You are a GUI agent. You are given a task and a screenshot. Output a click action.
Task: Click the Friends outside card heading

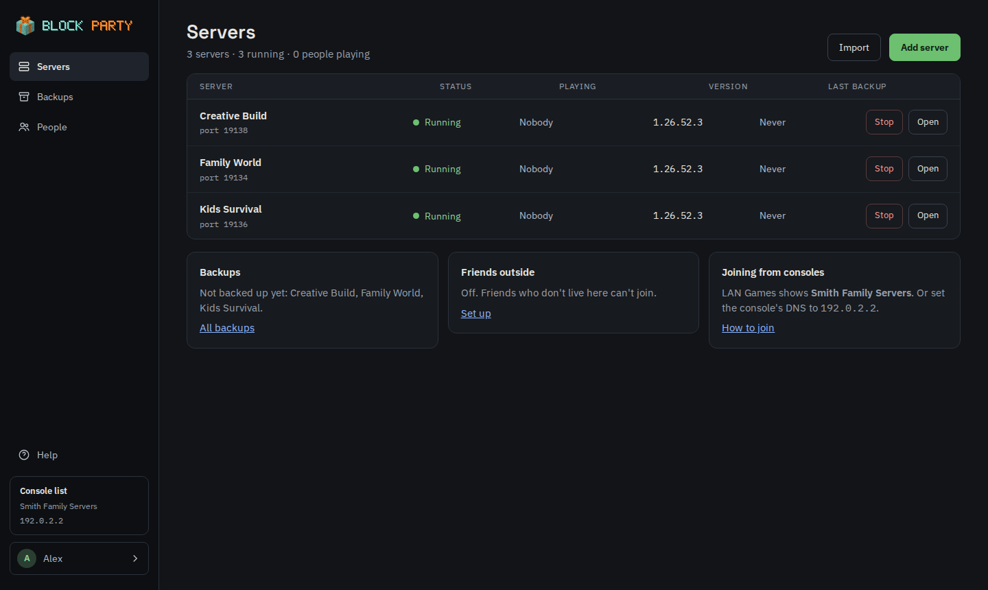[x=497, y=272]
